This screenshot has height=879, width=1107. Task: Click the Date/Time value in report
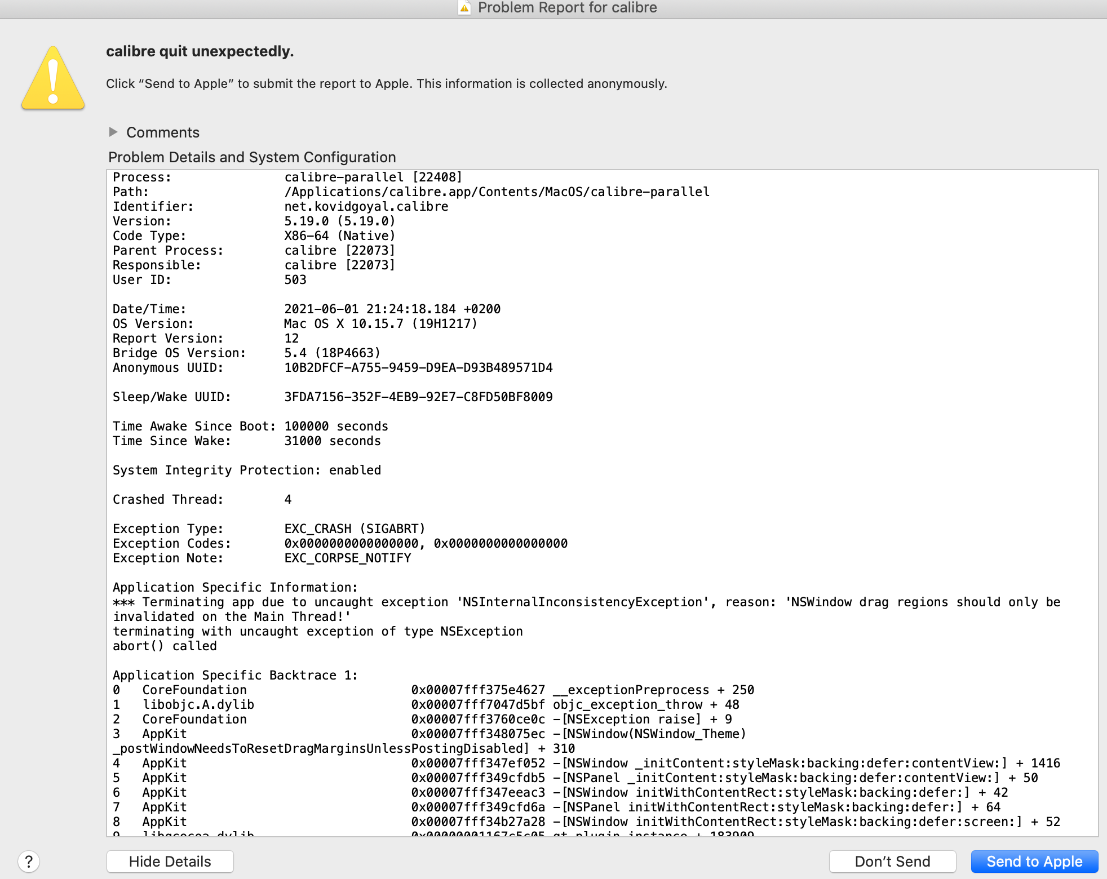coord(392,309)
